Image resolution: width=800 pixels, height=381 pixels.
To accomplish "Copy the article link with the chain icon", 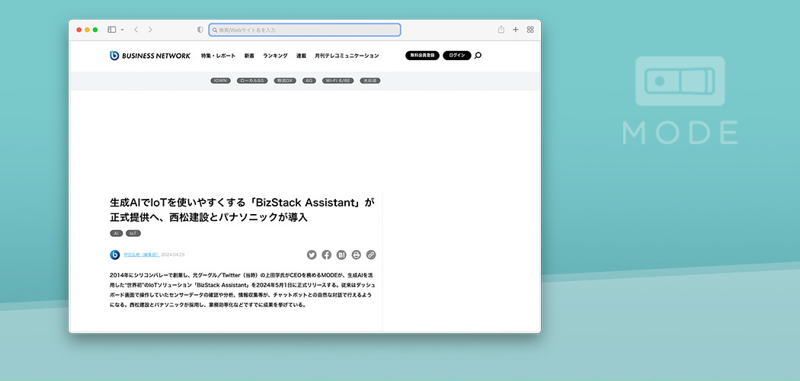I will [371, 255].
